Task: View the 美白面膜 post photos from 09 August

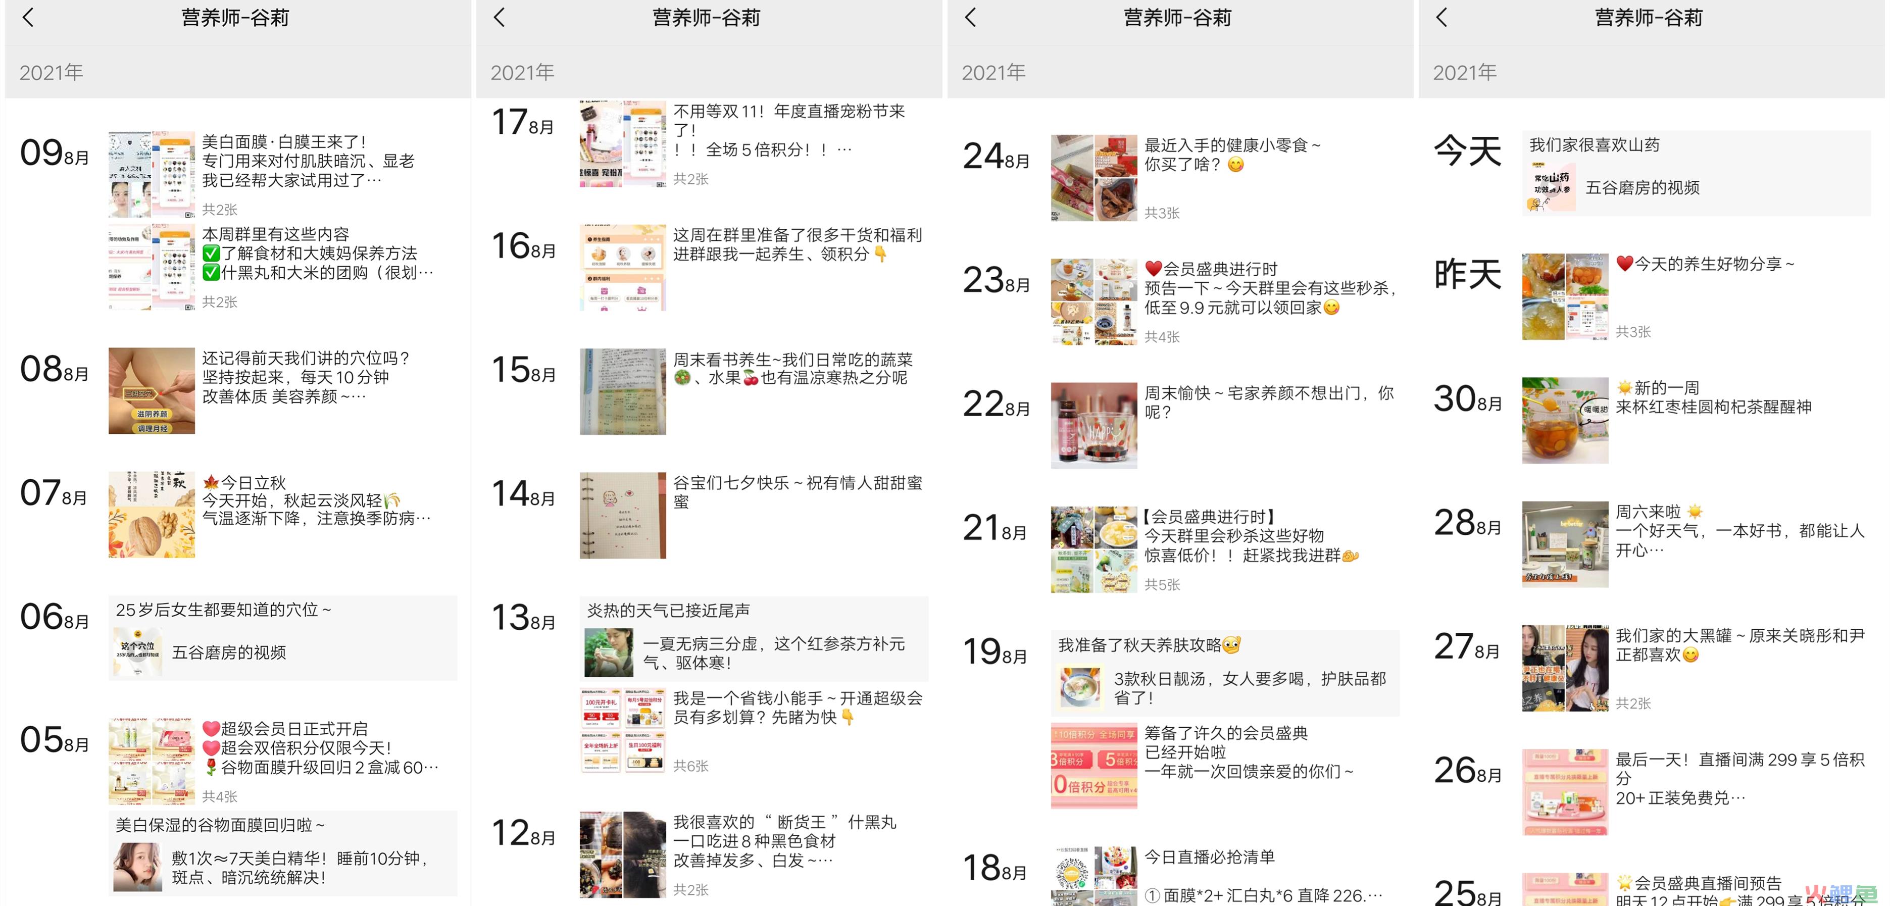Action: (x=152, y=175)
